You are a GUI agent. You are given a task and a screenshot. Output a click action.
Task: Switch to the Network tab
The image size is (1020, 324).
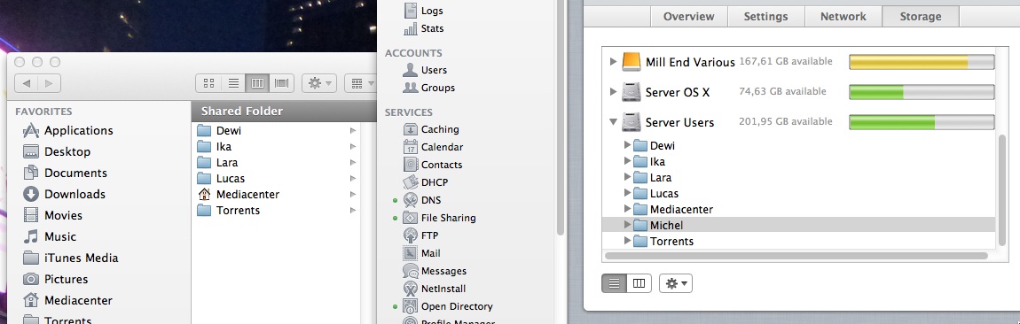(843, 16)
